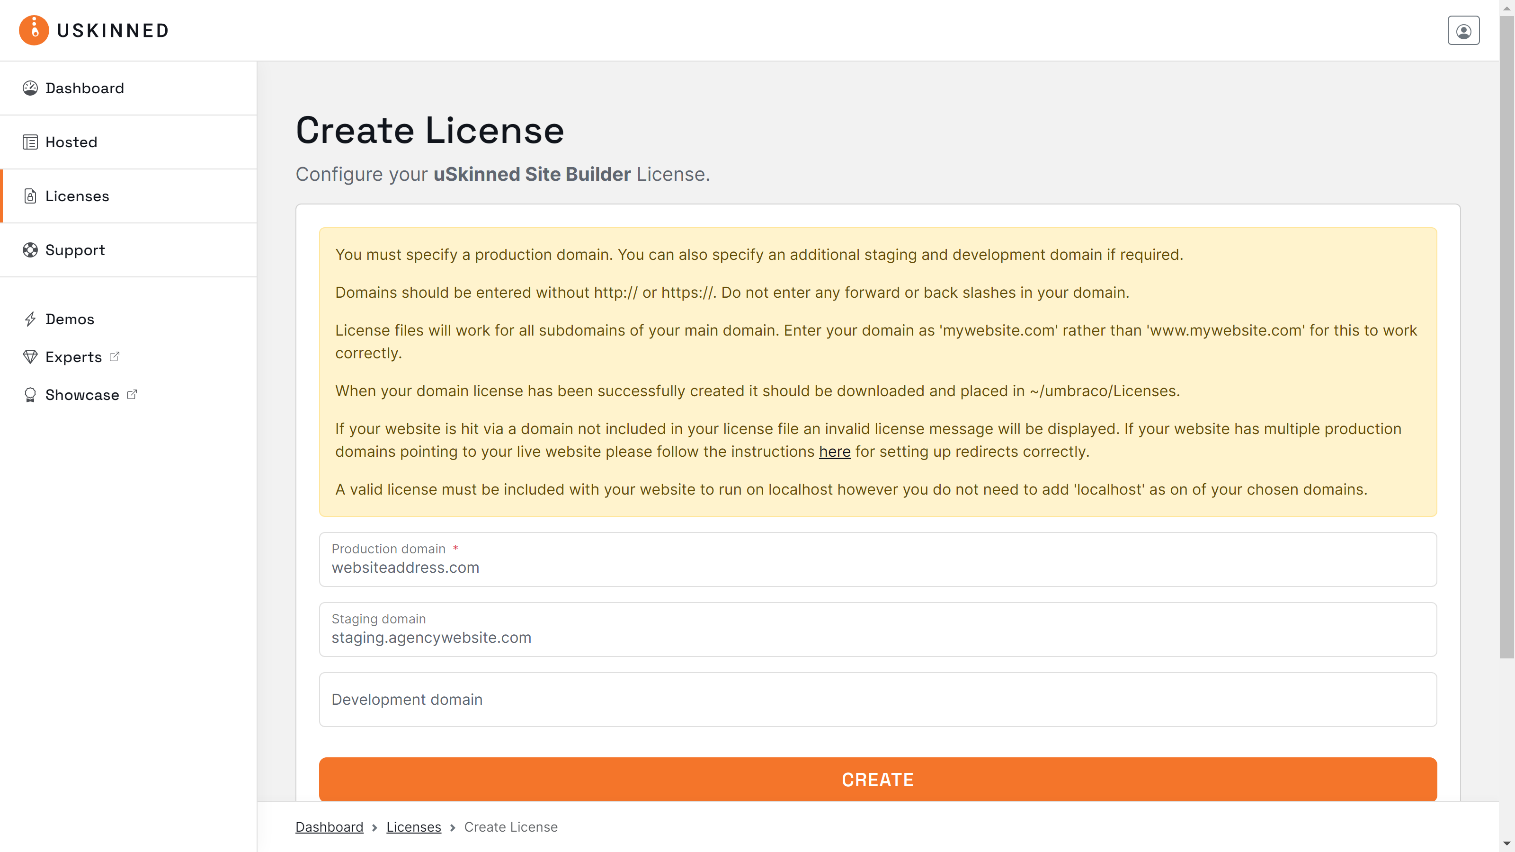Click first chevron separator in breadcrumb
This screenshot has height=852, width=1515.
tap(374, 827)
